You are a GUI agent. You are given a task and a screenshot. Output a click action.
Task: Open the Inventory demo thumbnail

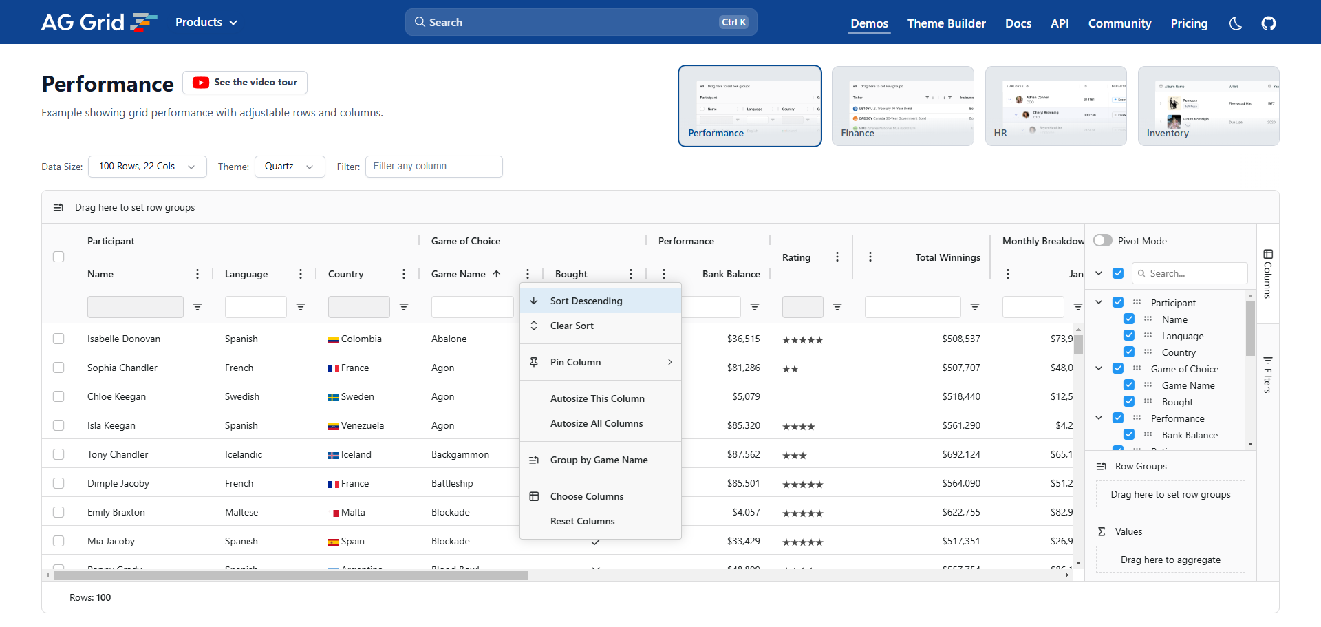pos(1209,106)
